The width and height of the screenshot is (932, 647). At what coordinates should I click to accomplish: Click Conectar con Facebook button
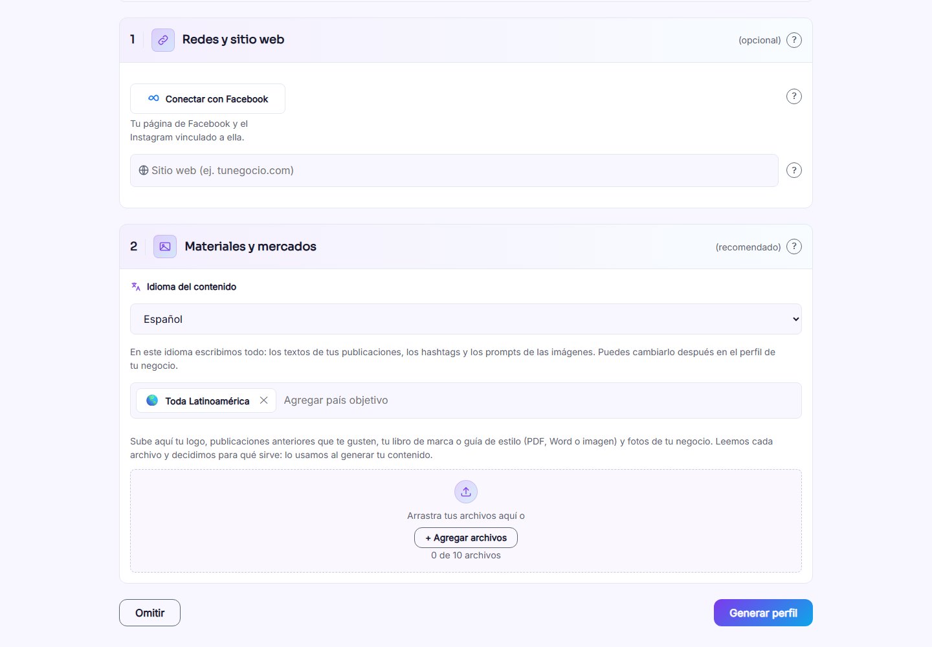[x=208, y=99]
